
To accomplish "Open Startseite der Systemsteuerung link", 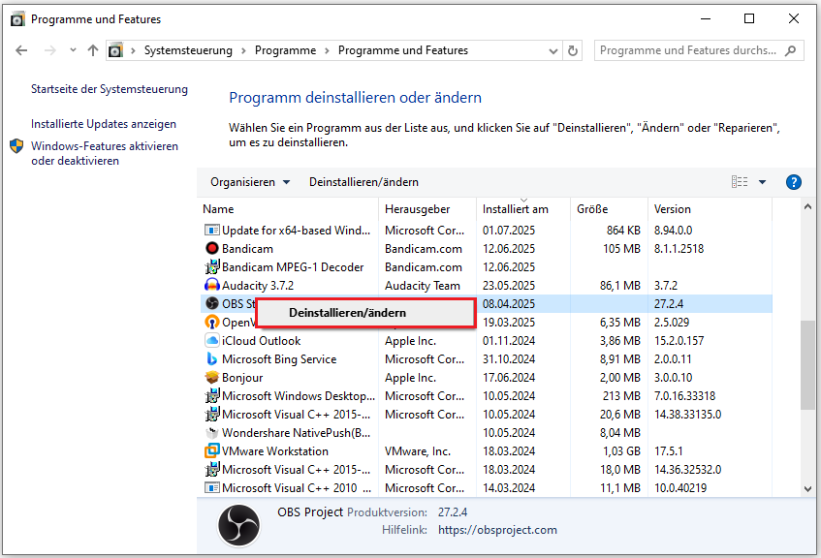I will [110, 89].
